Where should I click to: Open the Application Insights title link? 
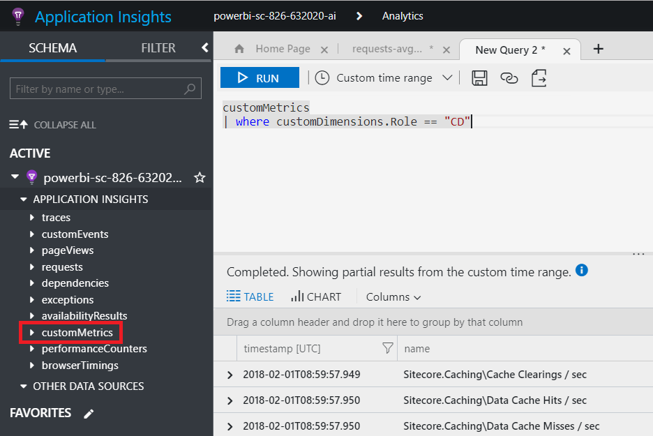103,17
